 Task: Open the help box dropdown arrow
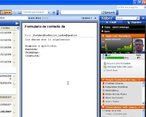click(x=145, y=7)
